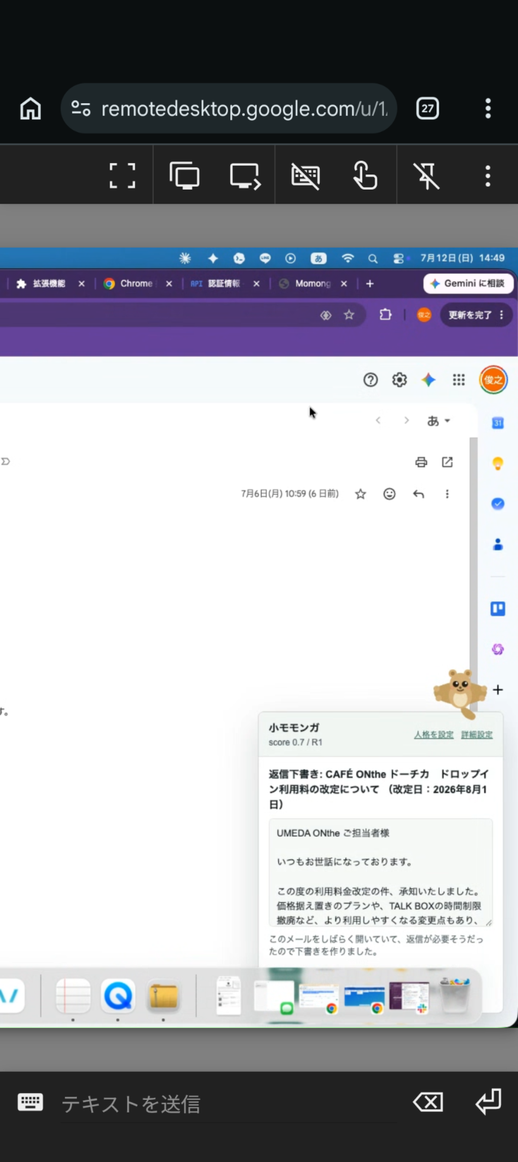
Task: Click the 詳細設定 link
Action: 477,735
